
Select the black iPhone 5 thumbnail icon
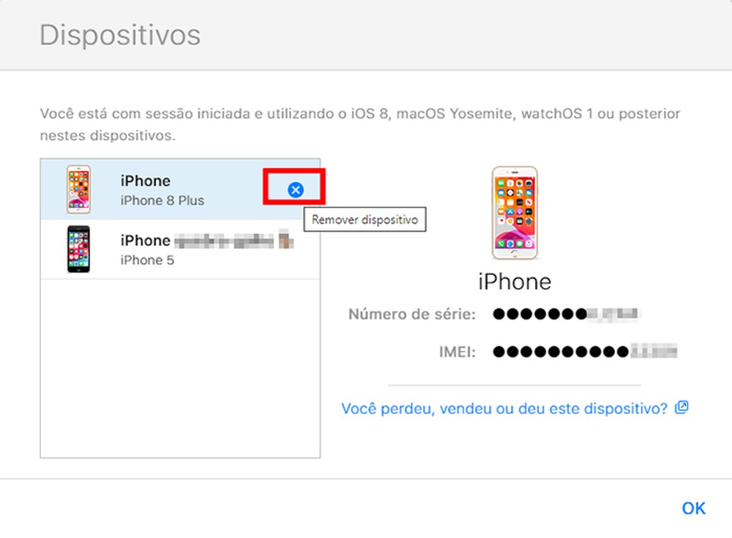pyautogui.click(x=78, y=249)
